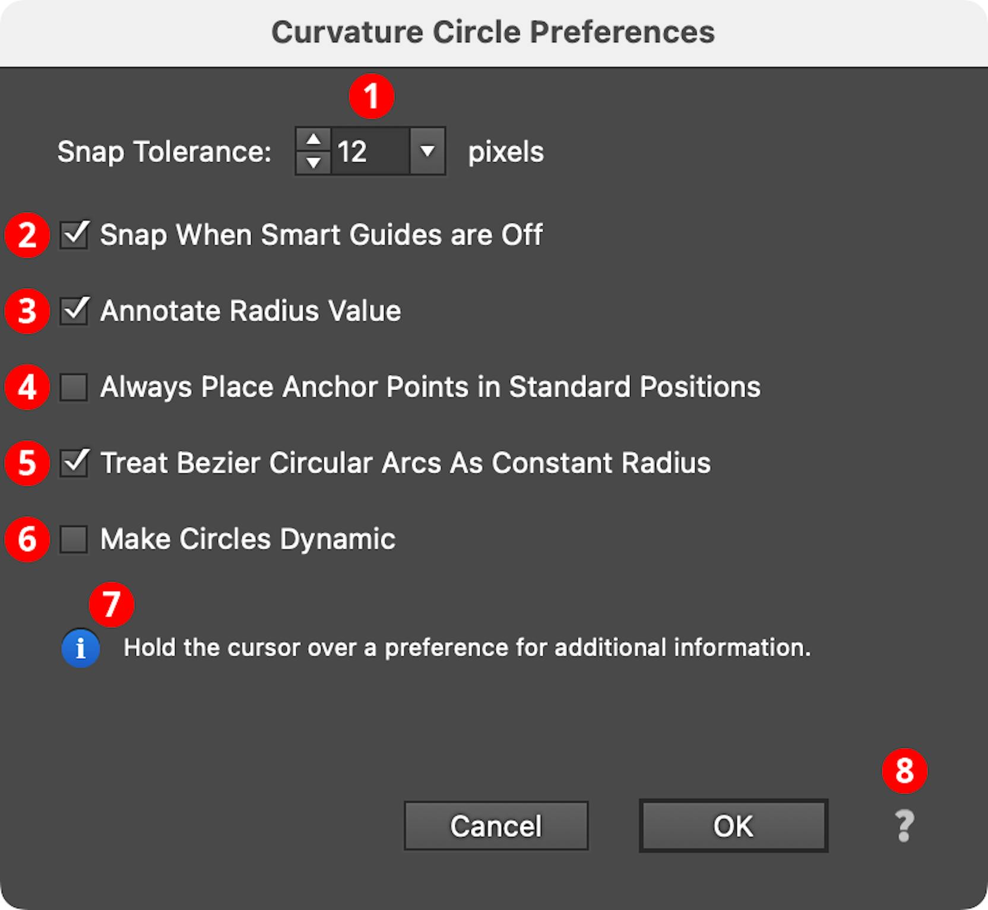Uncheck Snap When Smart Guides are Off
This screenshot has height=910, width=988.
click(74, 234)
